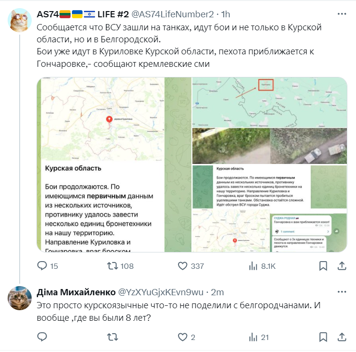Reply to the AS74 LIFE #2 tweet
This screenshot has width=356, height=352.
click(x=47, y=266)
